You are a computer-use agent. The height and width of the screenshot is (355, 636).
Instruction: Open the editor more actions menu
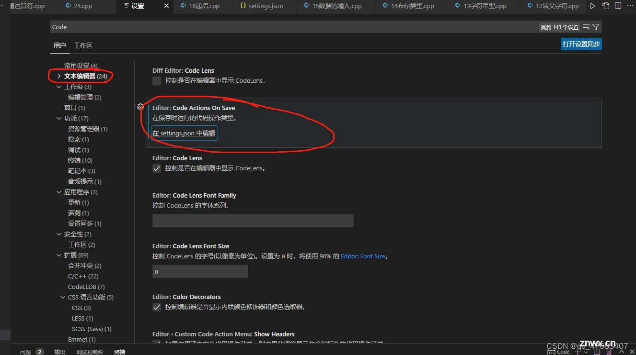(630, 6)
